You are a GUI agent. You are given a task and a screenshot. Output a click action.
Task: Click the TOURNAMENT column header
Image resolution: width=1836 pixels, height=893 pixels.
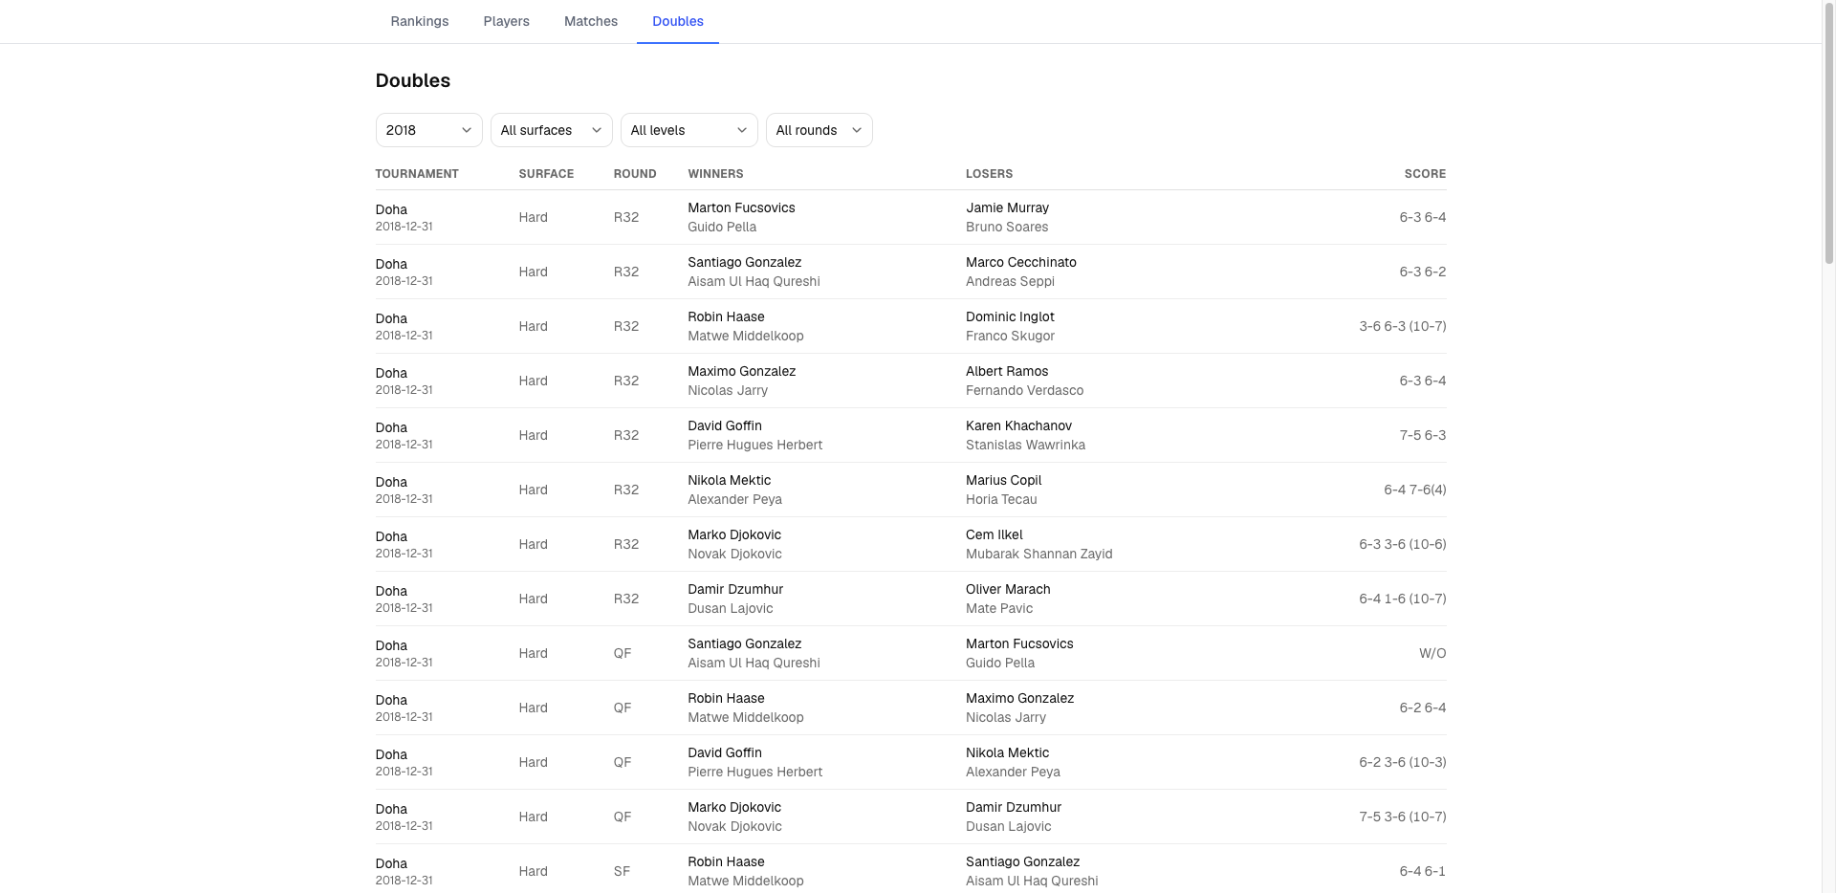(x=417, y=174)
